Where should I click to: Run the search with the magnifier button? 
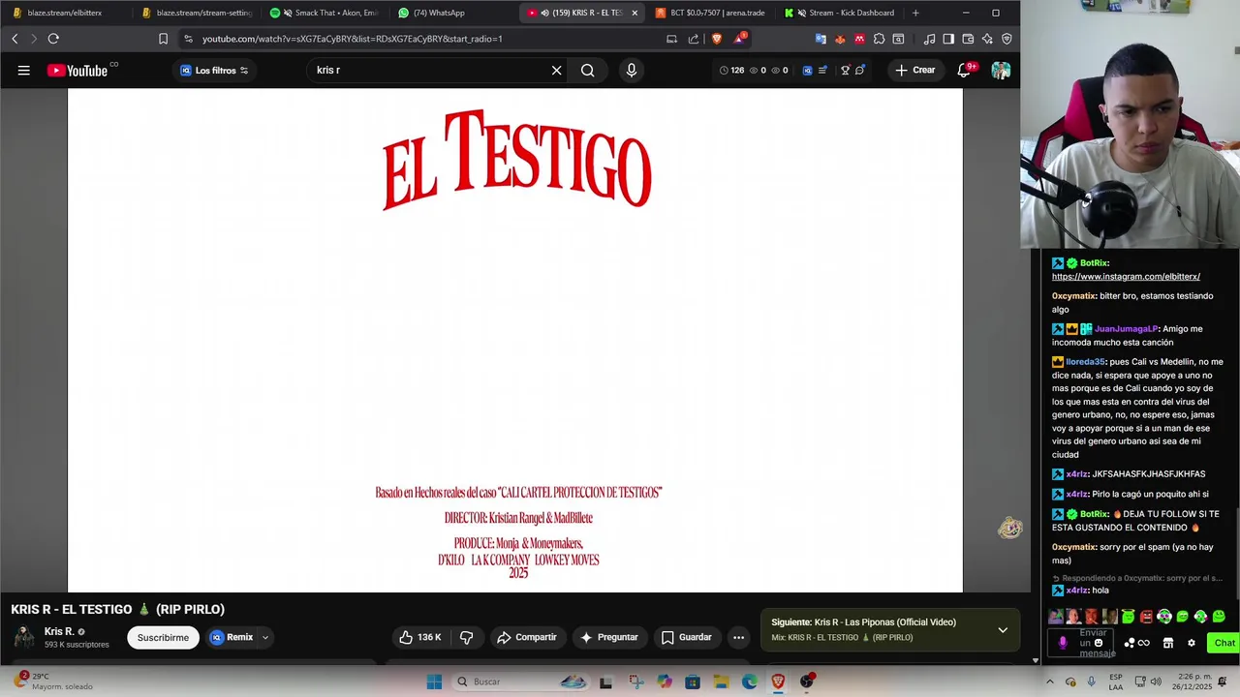click(588, 70)
